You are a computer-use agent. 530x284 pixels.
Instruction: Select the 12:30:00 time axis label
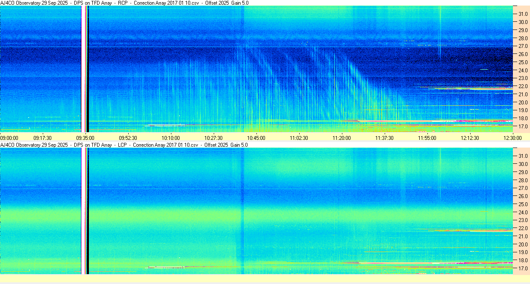point(512,138)
